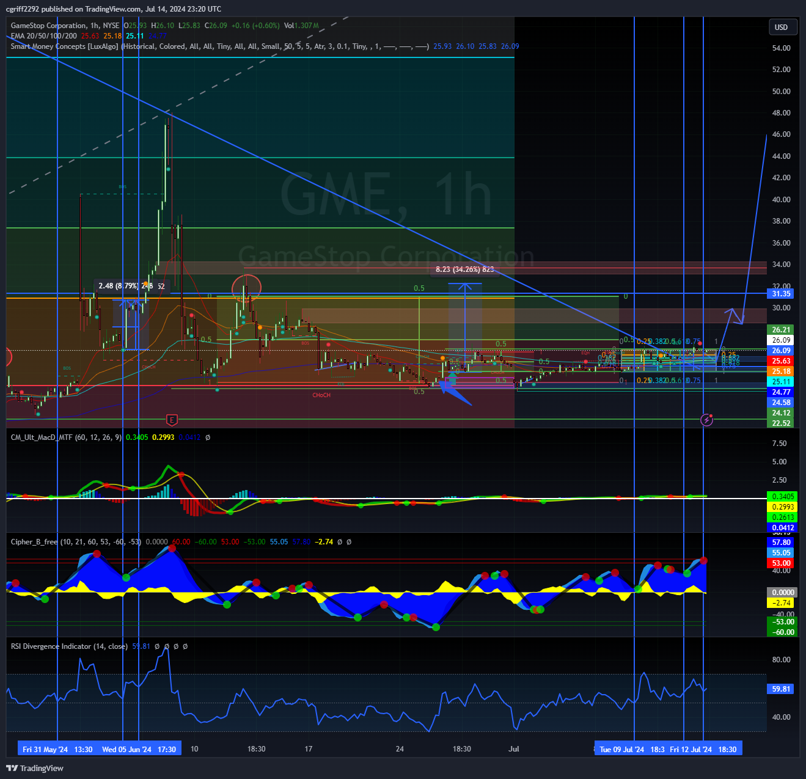Click the 22.52 green price label
Image resolution: width=806 pixels, height=779 pixels.
point(781,423)
